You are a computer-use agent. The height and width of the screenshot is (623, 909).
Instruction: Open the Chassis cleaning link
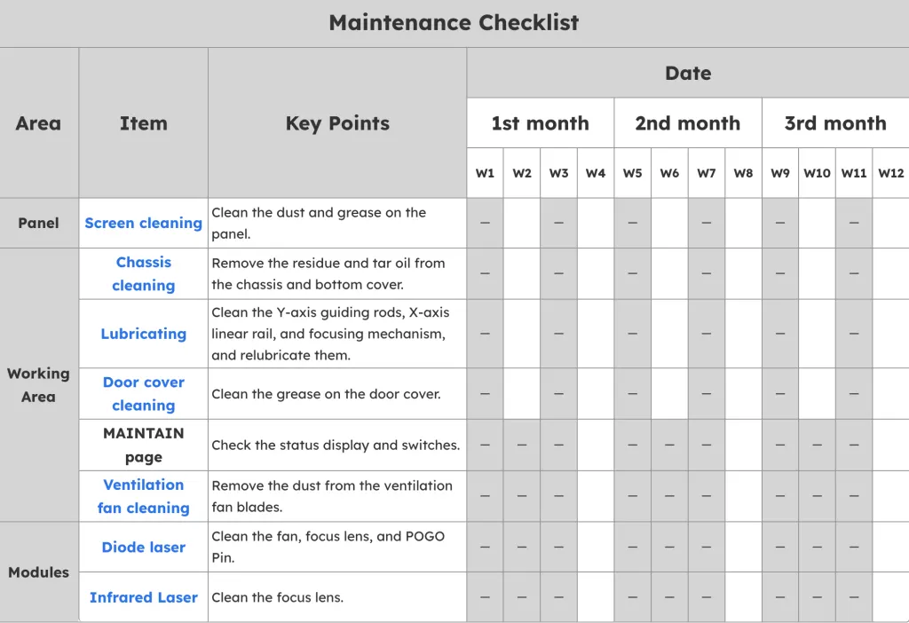[143, 273]
